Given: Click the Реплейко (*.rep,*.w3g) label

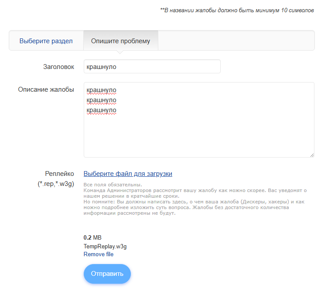Looking at the screenshot, I should pos(56,179).
